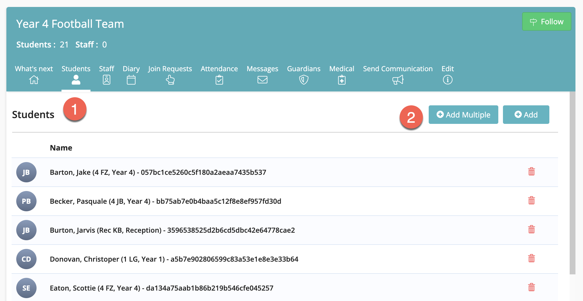Click the Name column header
The height and width of the screenshot is (301, 583).
tap(61, 148)
